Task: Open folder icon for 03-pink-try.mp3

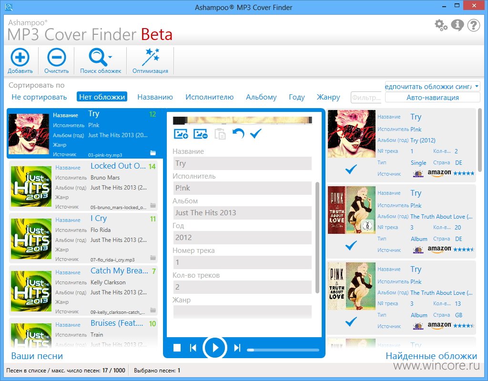Action: click(153, 153)
